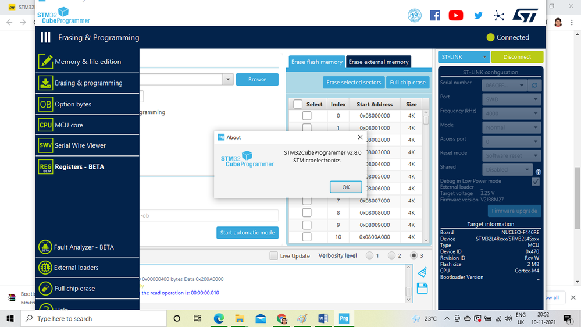Open ST YouTube channel icon
This screenshot has height=327, width=581.
pos(456,16)
